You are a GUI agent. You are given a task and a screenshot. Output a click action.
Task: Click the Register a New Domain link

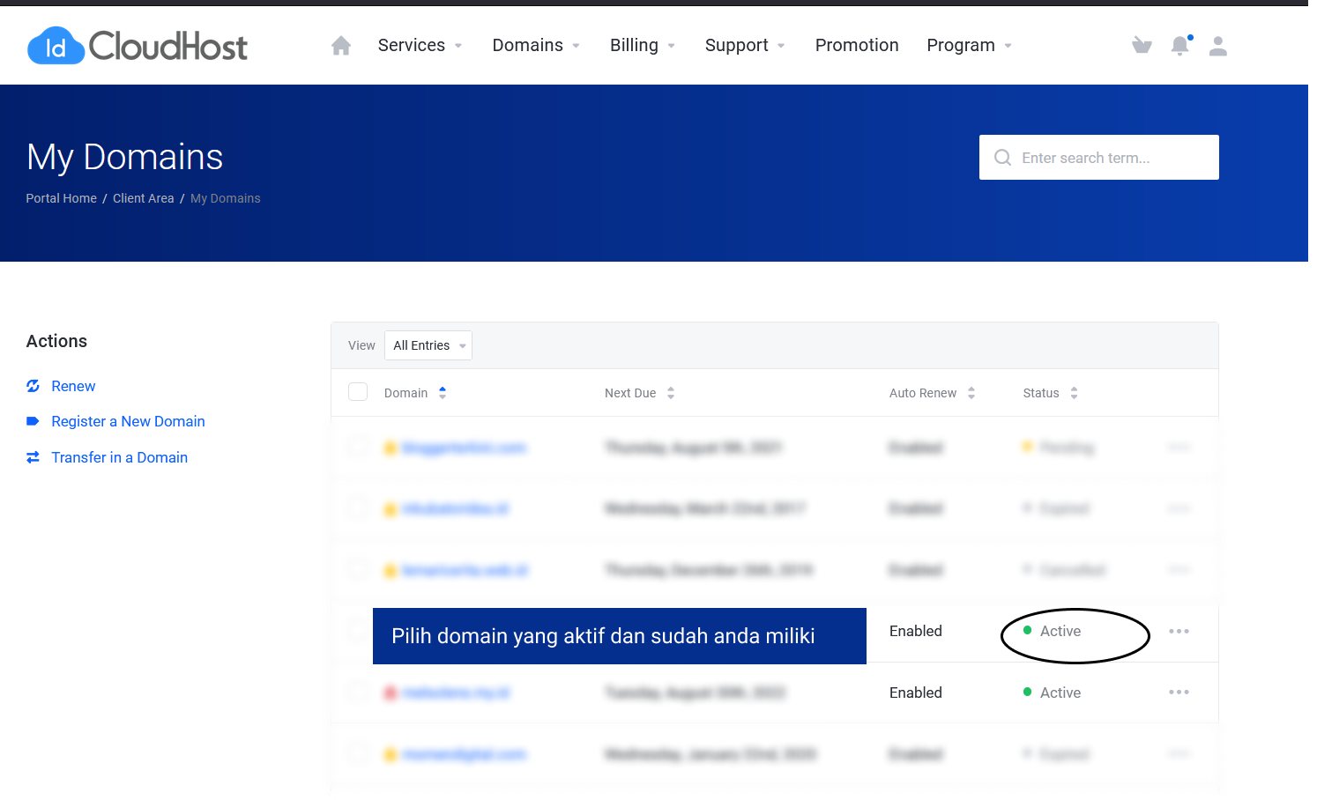coord(128,421)
